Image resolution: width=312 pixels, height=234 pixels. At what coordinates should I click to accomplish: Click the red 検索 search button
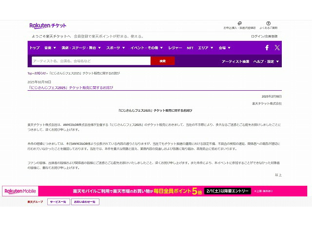click(162, 61)
